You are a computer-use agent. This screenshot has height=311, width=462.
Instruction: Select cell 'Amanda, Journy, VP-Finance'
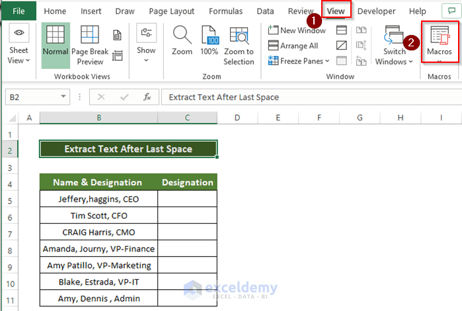[x=98, y=248]
